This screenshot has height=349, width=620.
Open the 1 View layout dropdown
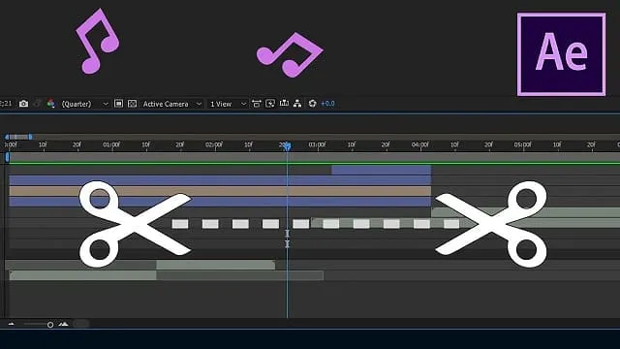pos(228,104)
